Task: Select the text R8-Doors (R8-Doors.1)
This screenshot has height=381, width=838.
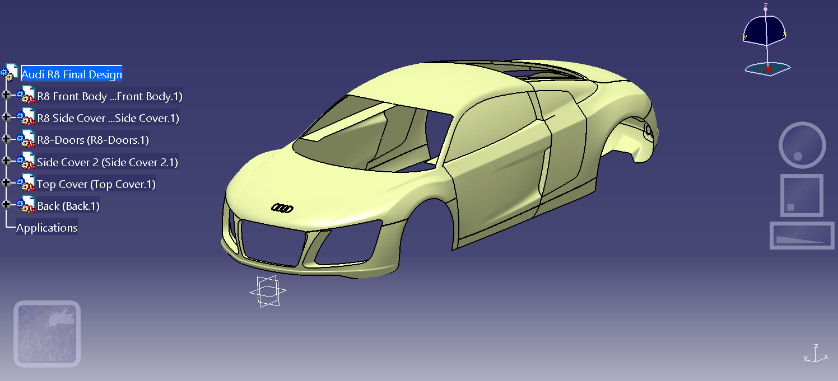Action: click(93, 140)
